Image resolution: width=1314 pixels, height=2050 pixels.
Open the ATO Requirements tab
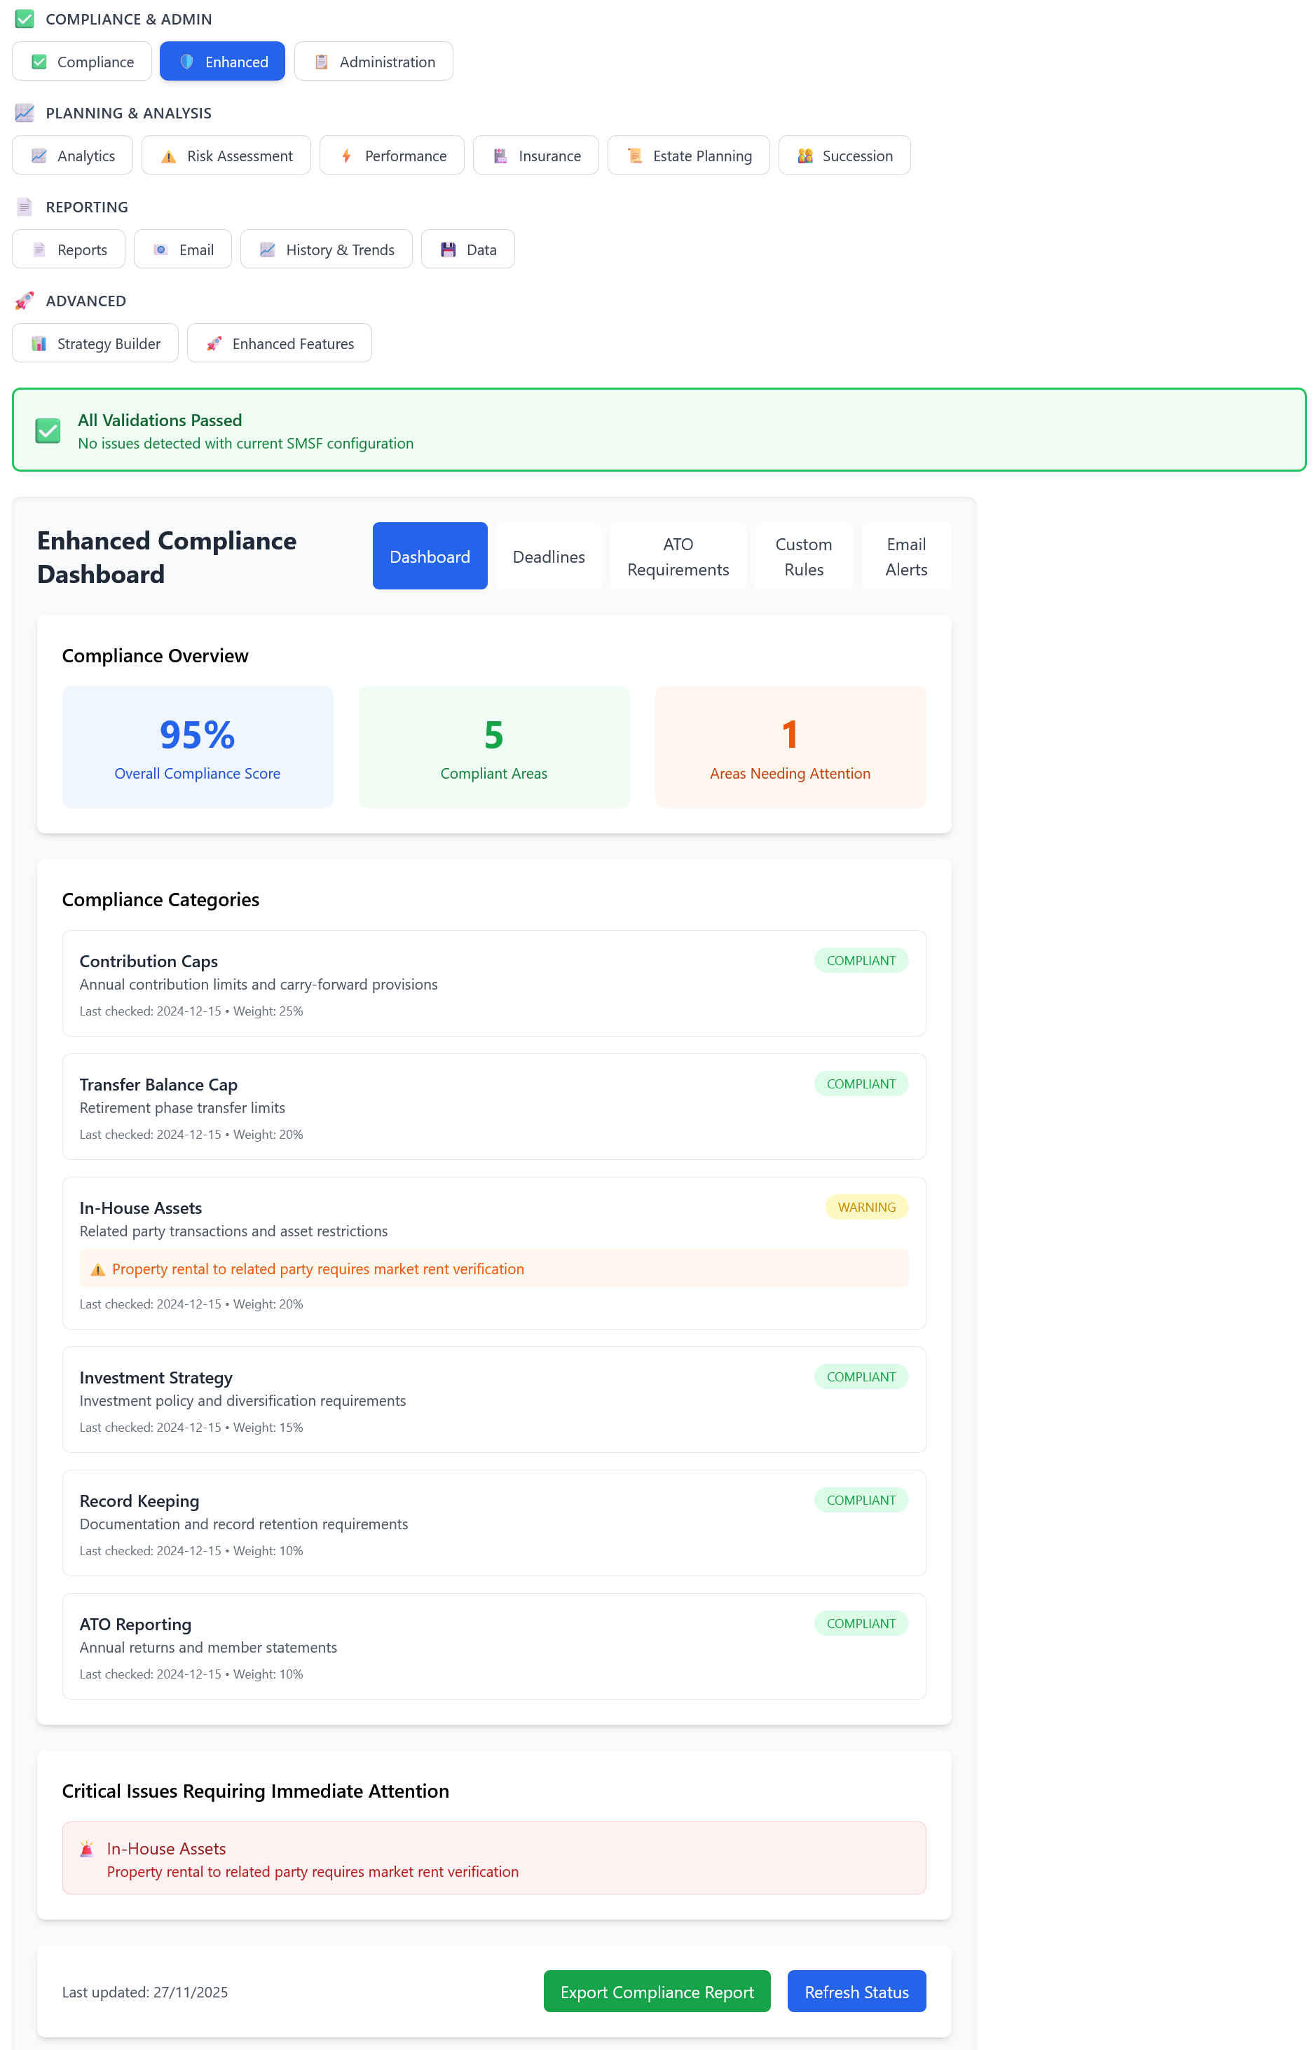tap(678, 555)
